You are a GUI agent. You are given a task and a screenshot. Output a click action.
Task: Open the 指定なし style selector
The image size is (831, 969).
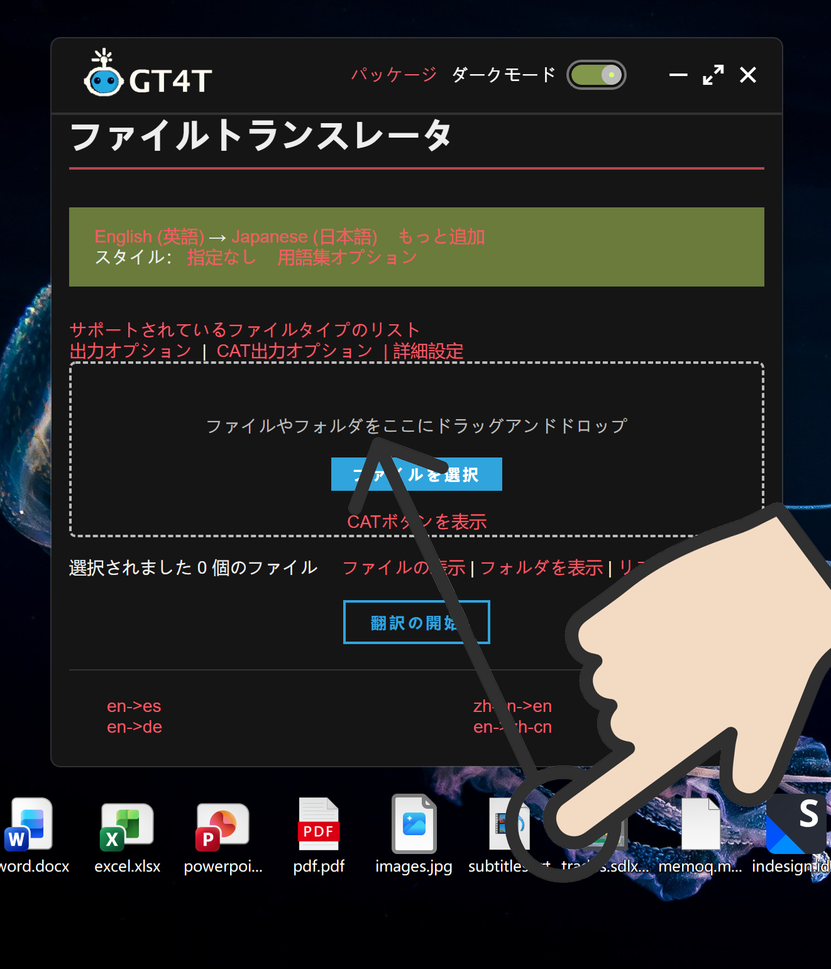pyautogui.click(x=221, y=257)
